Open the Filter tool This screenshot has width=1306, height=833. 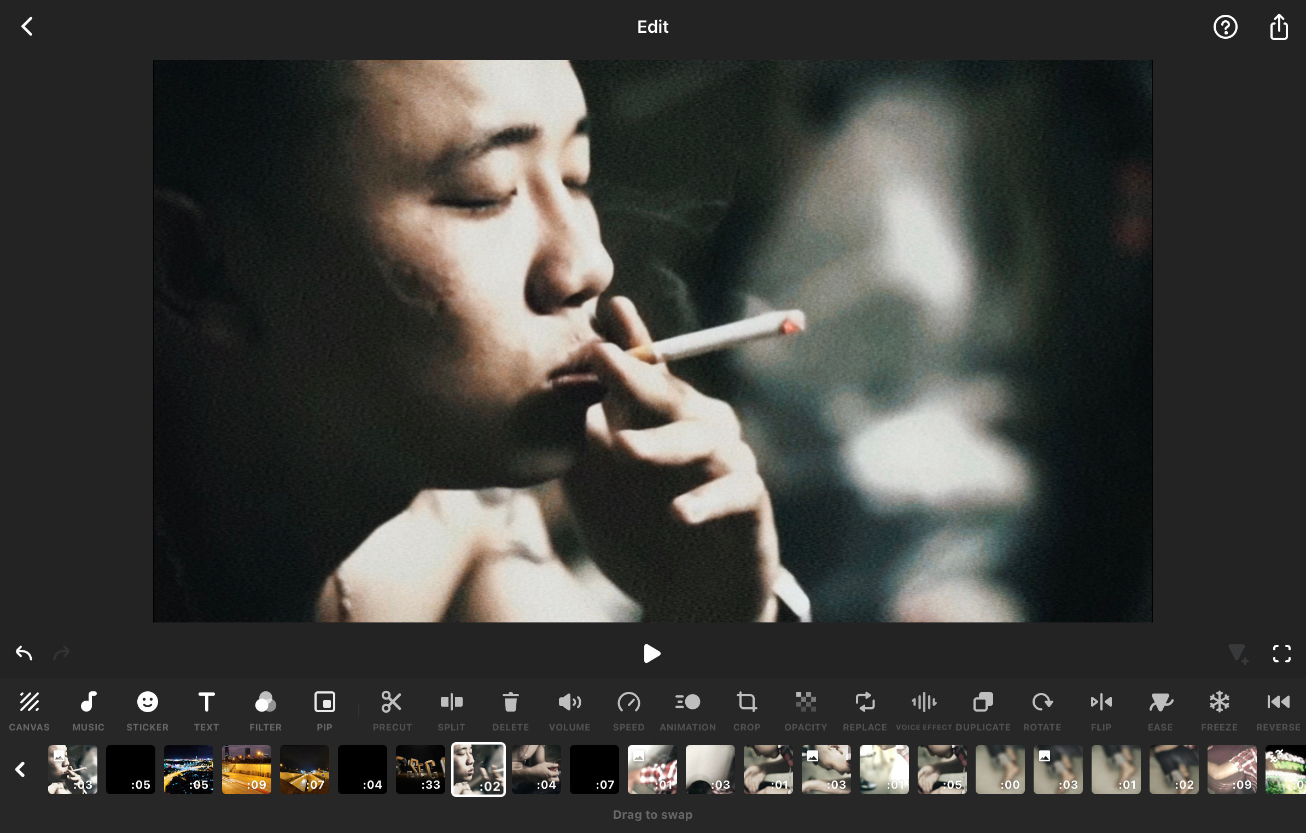coord(266,711)
